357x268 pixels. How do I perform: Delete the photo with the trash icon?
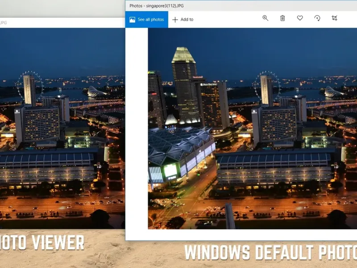click(282, 18)
